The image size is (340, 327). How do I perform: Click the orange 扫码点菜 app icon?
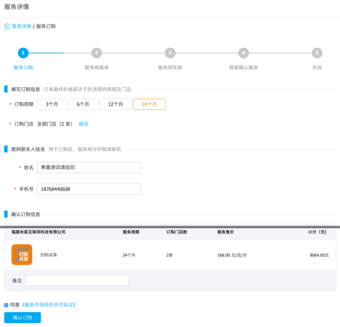[22, 254]
